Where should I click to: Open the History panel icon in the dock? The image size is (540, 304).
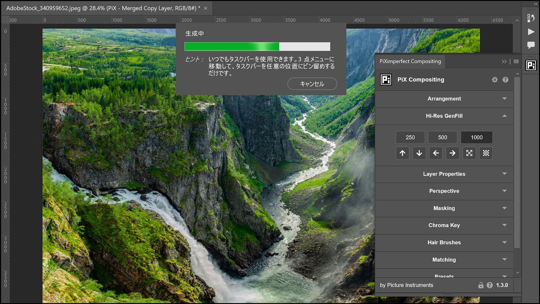click(531, 18)
